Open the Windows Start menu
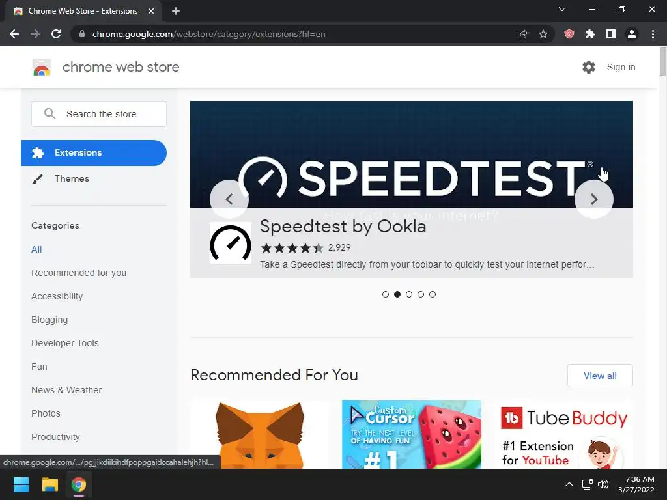Screen dimensions: 667x500 [x=21, y=484]
